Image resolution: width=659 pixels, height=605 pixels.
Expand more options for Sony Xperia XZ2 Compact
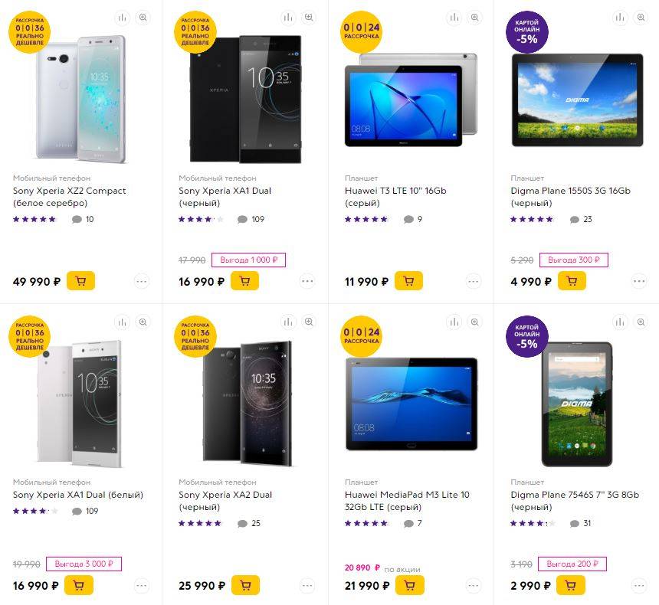pyautogui.click(x=142, y=281)
